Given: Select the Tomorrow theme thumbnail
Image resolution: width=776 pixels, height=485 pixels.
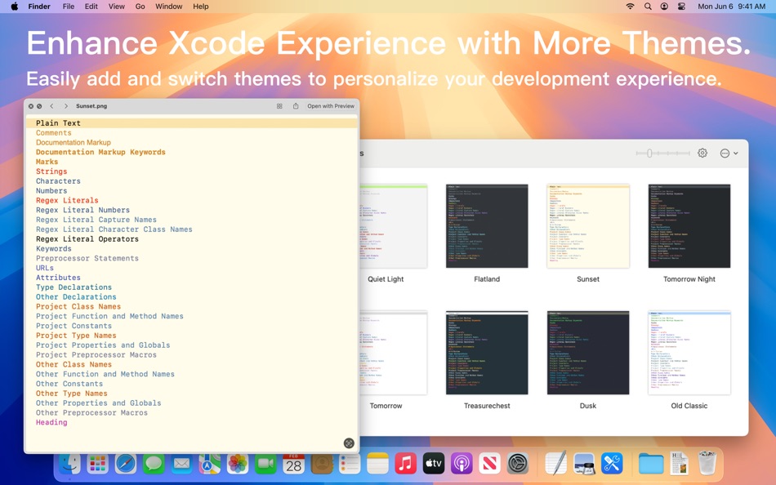Looking at the screenshot, I should (393, 353).
